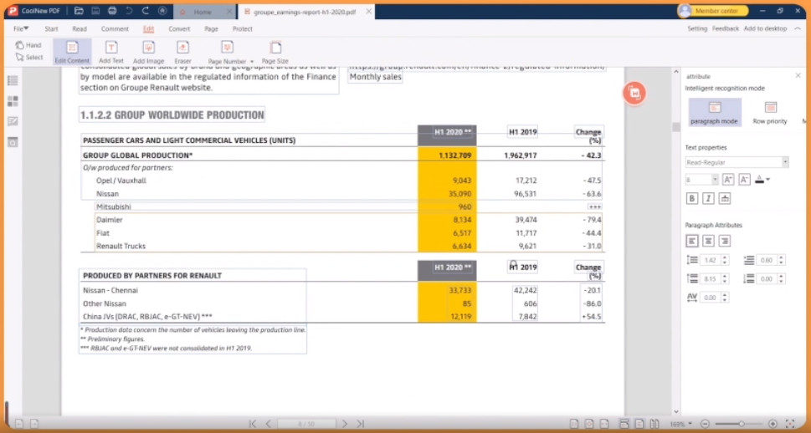This screenshot has height=433, width=811.
Task: Open the thumbnails panel in left sidebar
Action: point(13,101)
